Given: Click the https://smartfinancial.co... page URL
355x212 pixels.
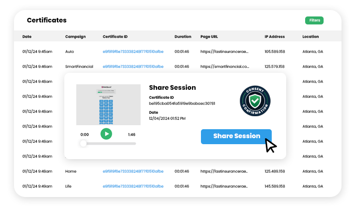Looking at the screenshot, I should 224,66.
